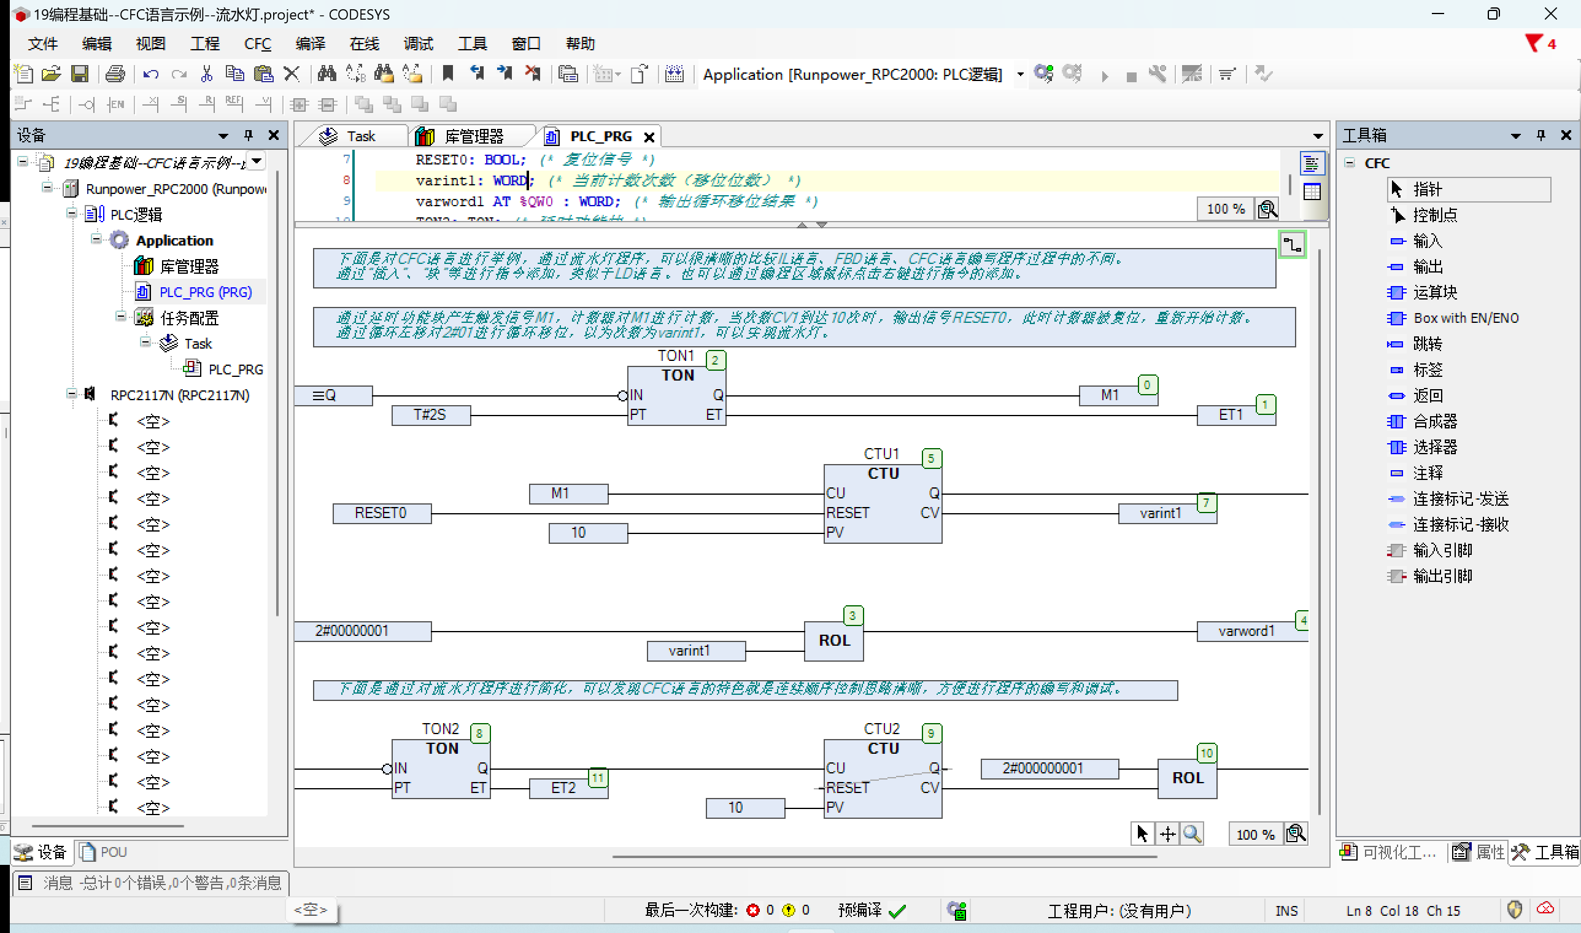Open the 文件 menu
Screen dimensions: 1581x933
click(x=44, y=44)
